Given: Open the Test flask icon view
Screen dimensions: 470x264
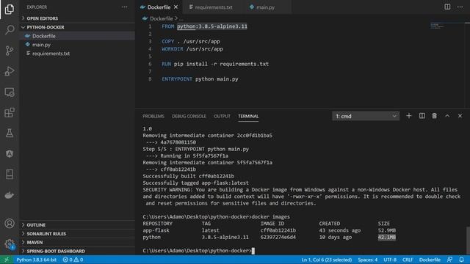Looking at the screenshot, I should 10,133.
